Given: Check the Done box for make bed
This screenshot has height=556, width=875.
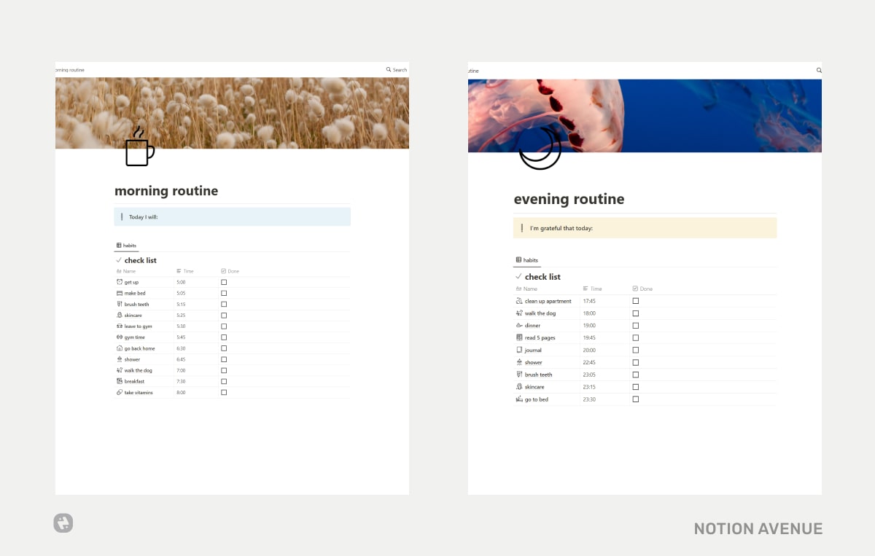Looking at the screenshot, I should (223, 293).
